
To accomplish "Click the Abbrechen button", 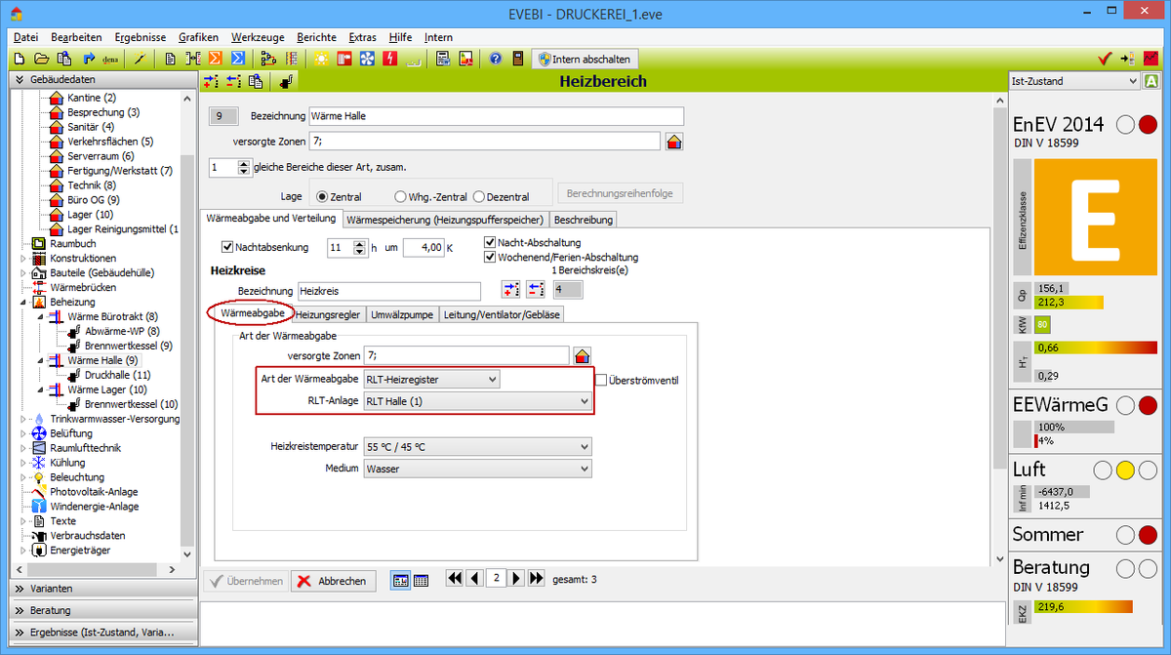I will [333, 581].
